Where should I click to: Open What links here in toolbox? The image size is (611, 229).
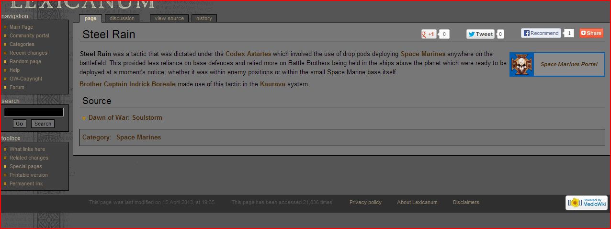tap(27, 149)
